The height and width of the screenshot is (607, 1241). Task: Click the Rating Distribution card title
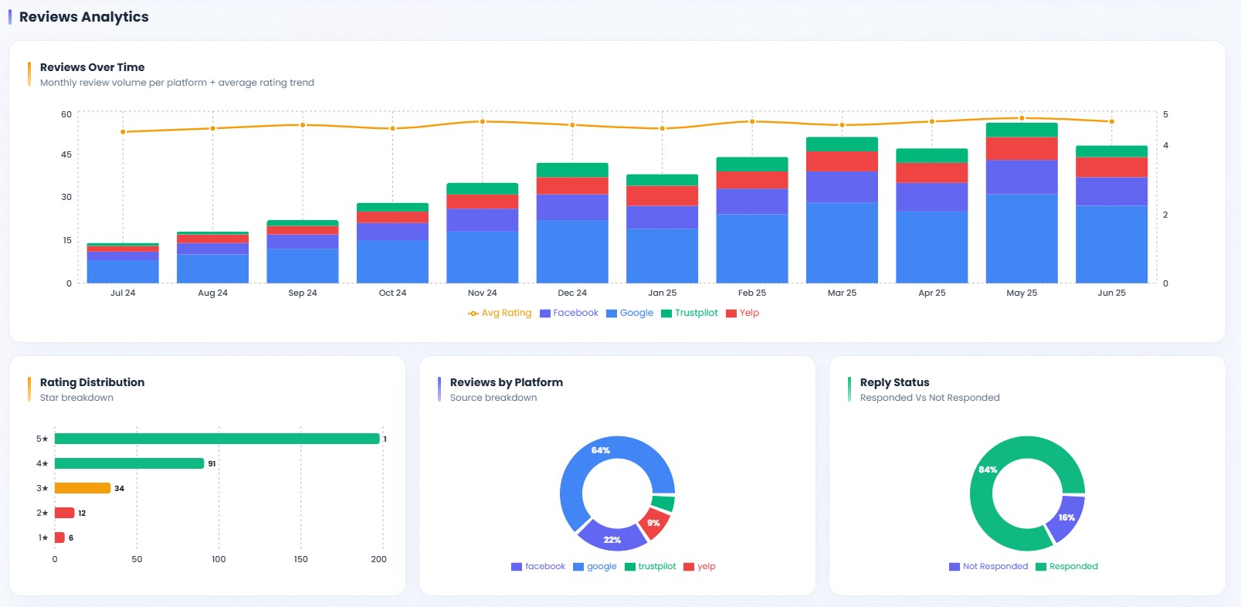[x=92, y=382]
